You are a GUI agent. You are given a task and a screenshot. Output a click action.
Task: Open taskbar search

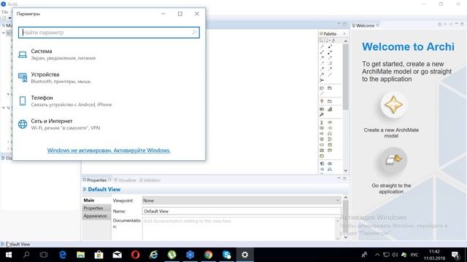pos(26,255)
